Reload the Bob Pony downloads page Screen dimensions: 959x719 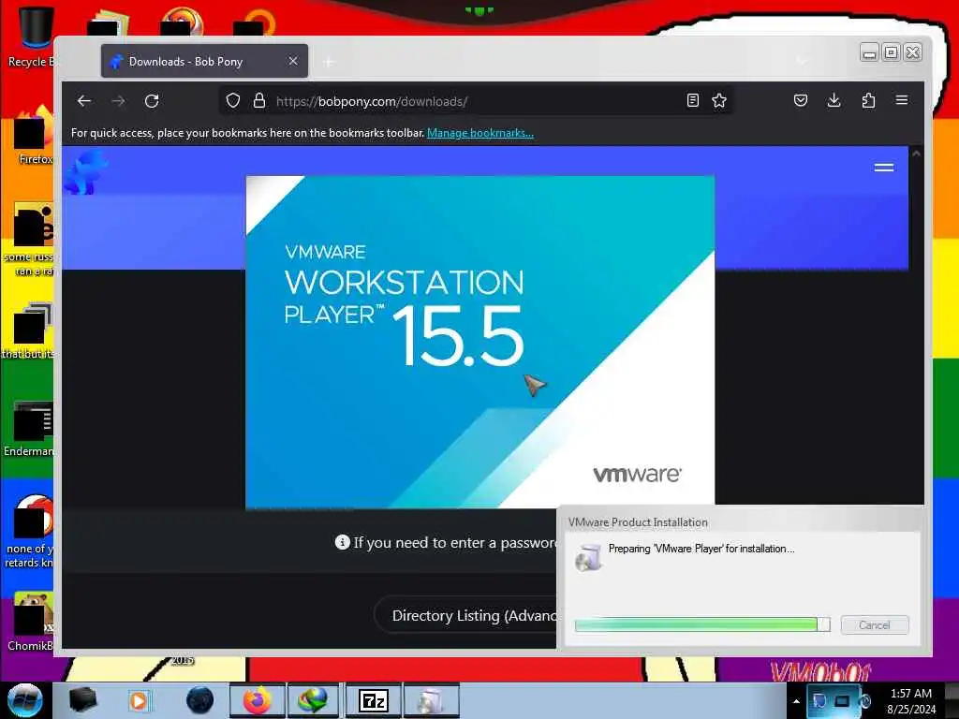152,101
